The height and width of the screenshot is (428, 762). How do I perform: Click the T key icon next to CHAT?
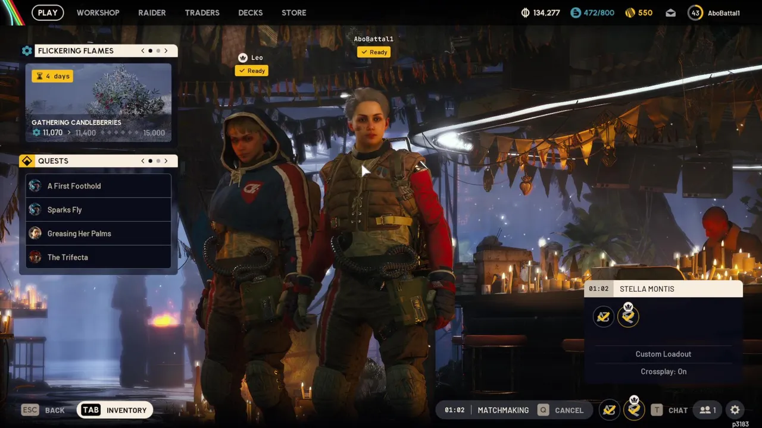(x=656, y=410)
